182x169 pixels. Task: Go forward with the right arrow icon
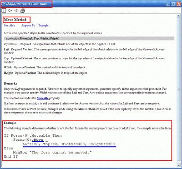tap(16, 10)
